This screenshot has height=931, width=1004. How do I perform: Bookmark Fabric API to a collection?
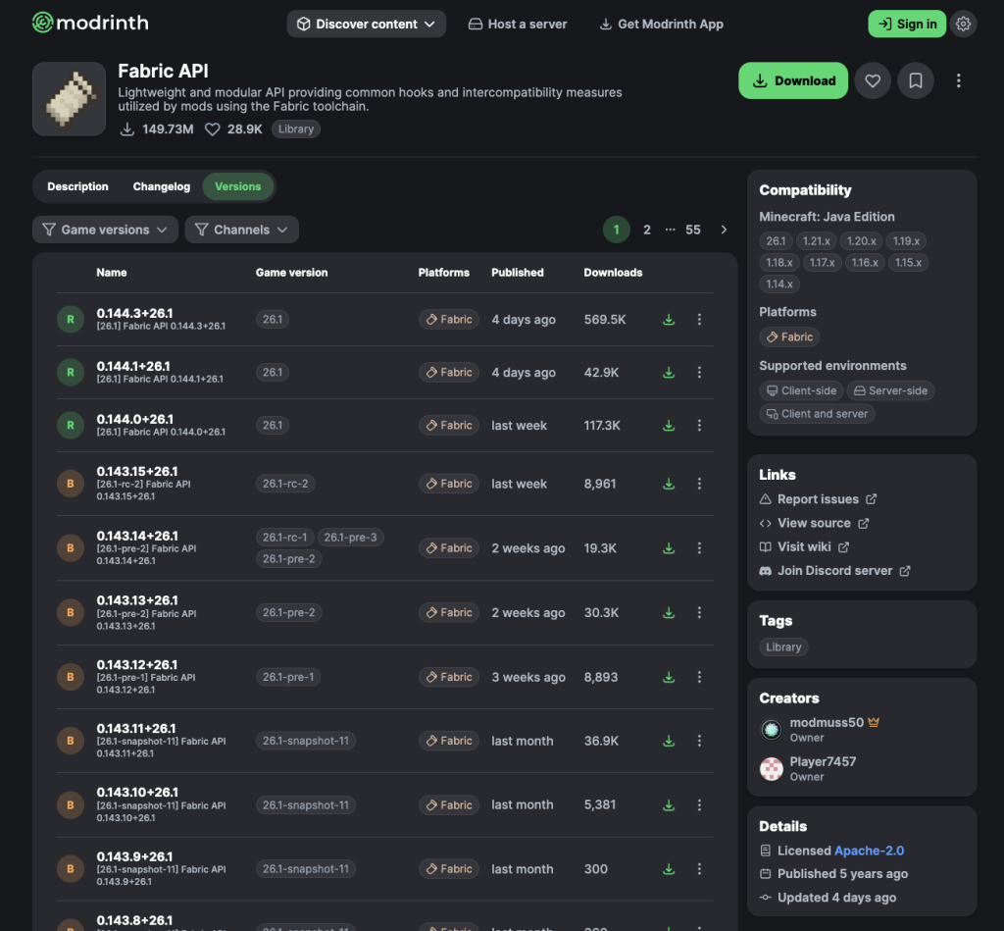916,80
